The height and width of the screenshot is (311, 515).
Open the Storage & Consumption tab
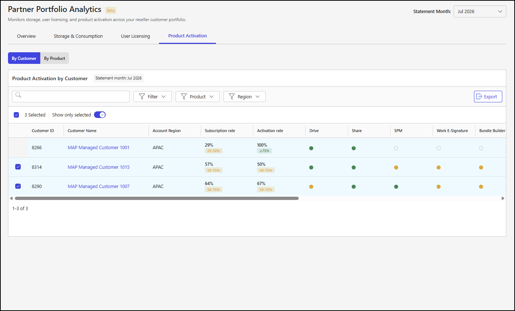(78, 36)
